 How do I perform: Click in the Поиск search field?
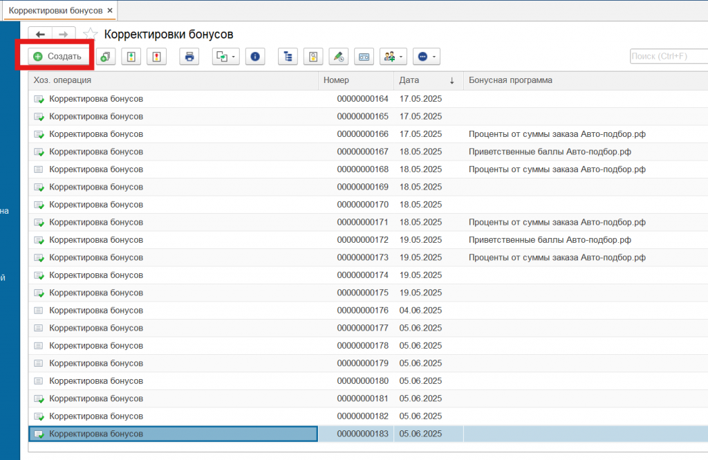(x=667, y=57)
